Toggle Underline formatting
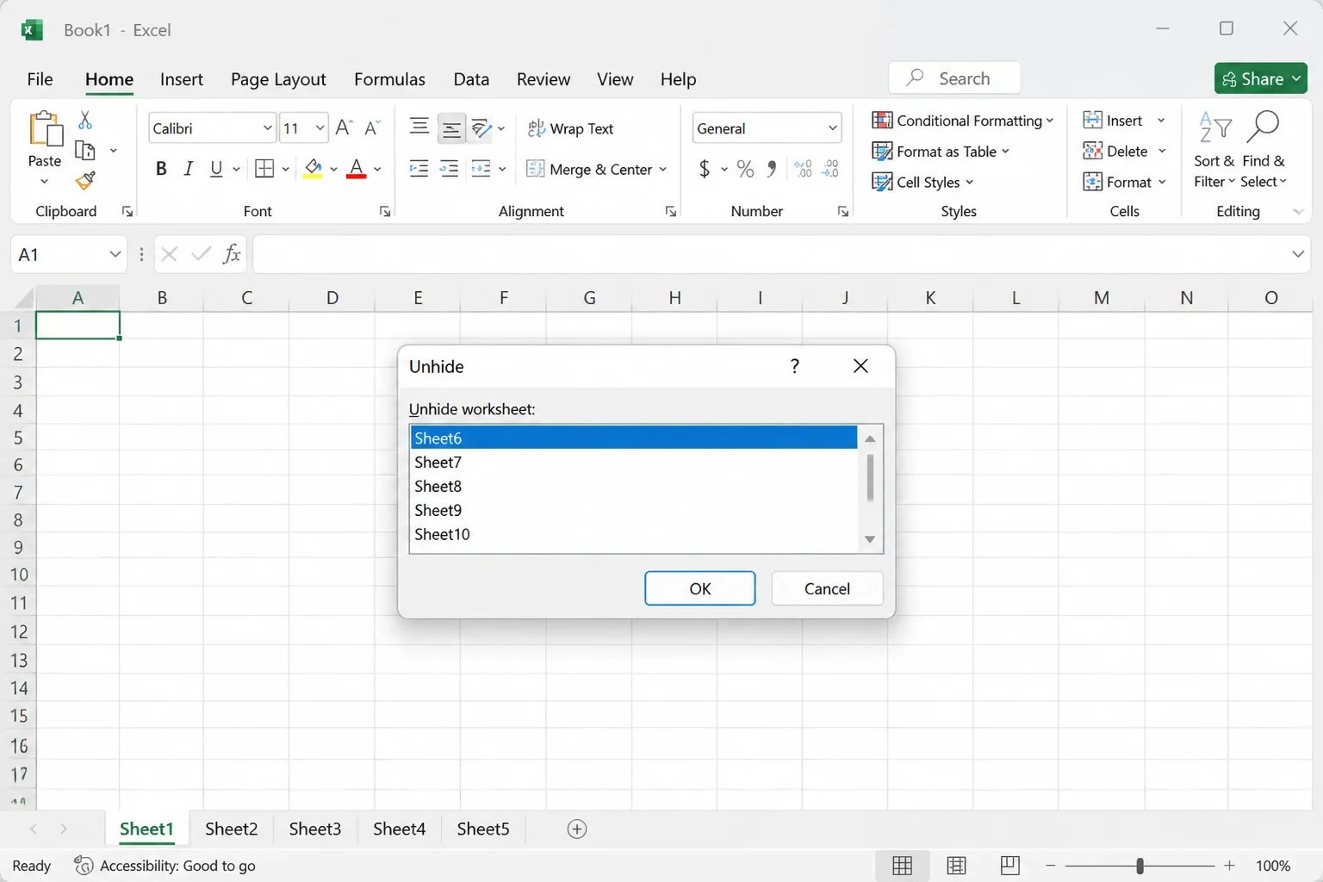Screen dimensions: 1323x882 click(x=216, y=169)
